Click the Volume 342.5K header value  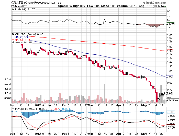(127, 6)
